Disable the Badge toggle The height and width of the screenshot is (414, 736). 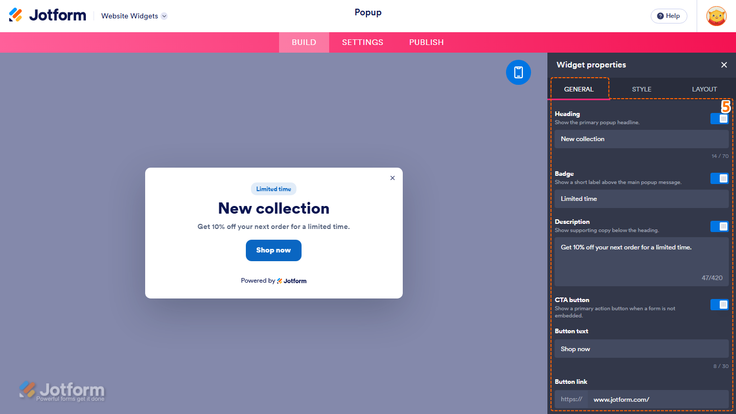click(719, 178)
